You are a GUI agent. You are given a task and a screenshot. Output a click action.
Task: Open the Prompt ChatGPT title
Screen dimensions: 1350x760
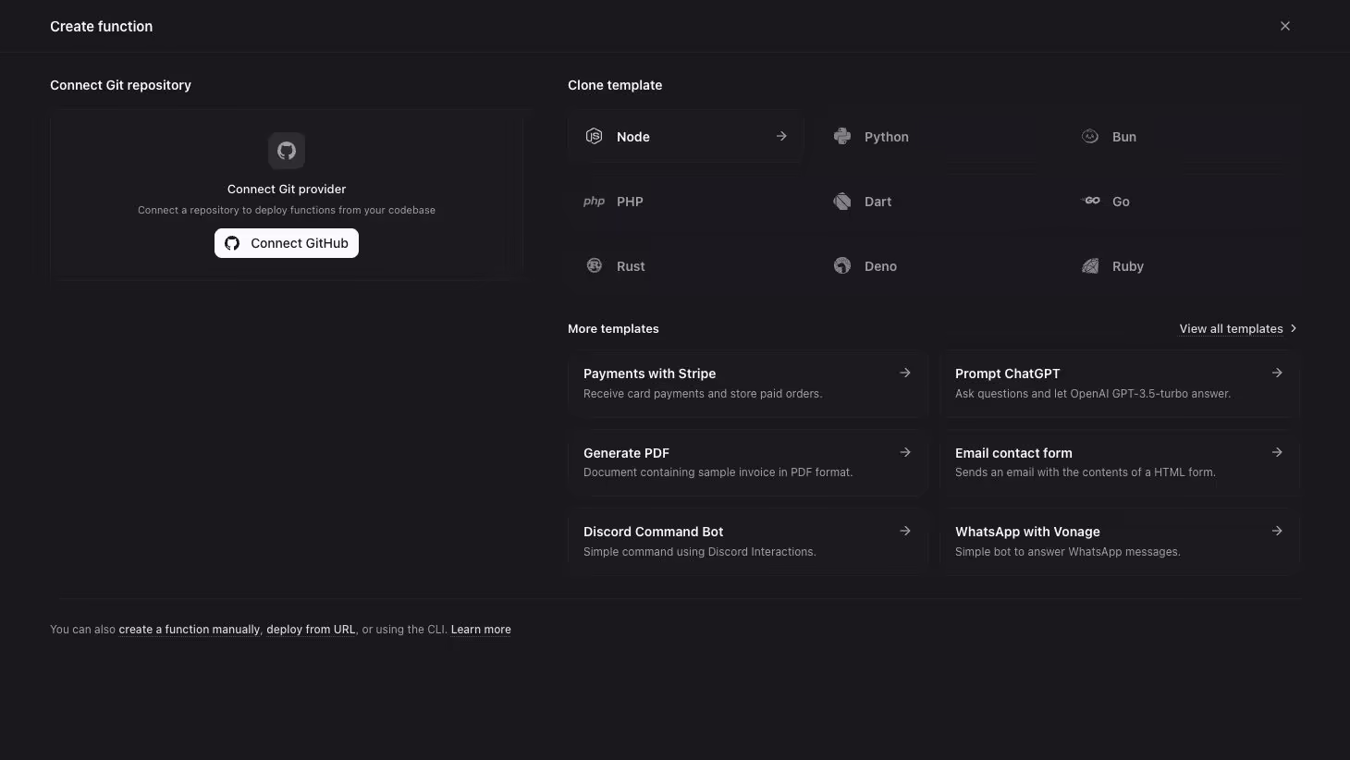1007,374
